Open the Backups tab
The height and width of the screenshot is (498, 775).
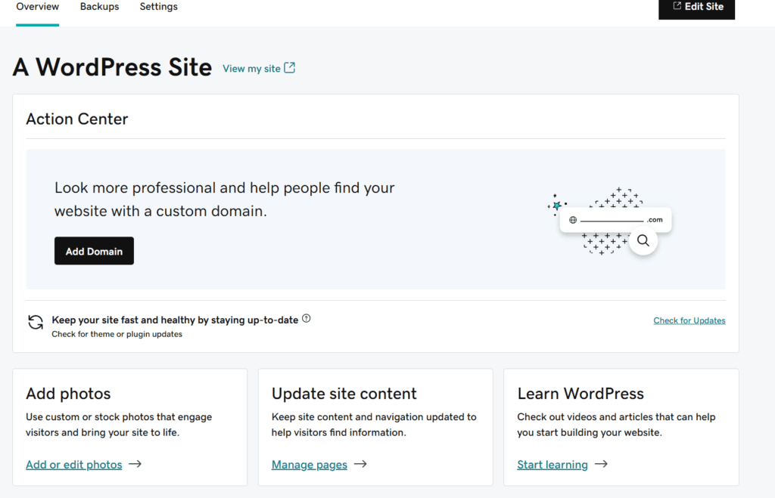coord(99,7)
